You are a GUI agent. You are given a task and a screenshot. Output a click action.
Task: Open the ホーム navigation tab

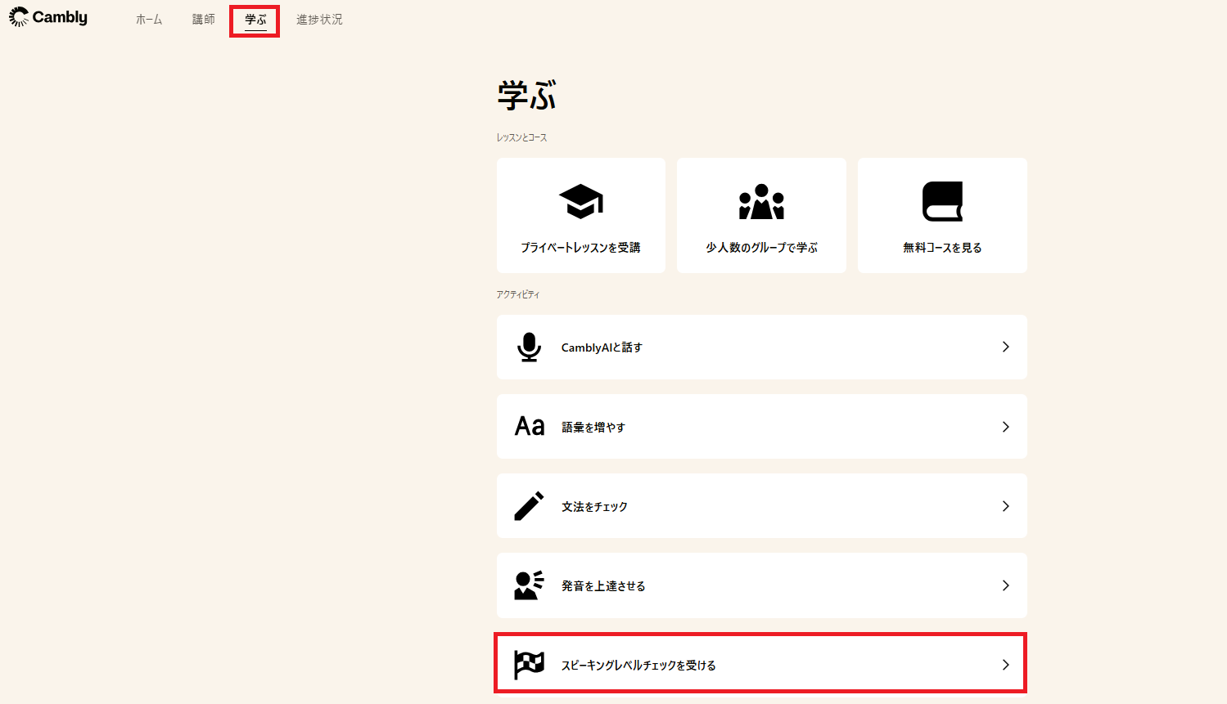[x=149, y=20]
